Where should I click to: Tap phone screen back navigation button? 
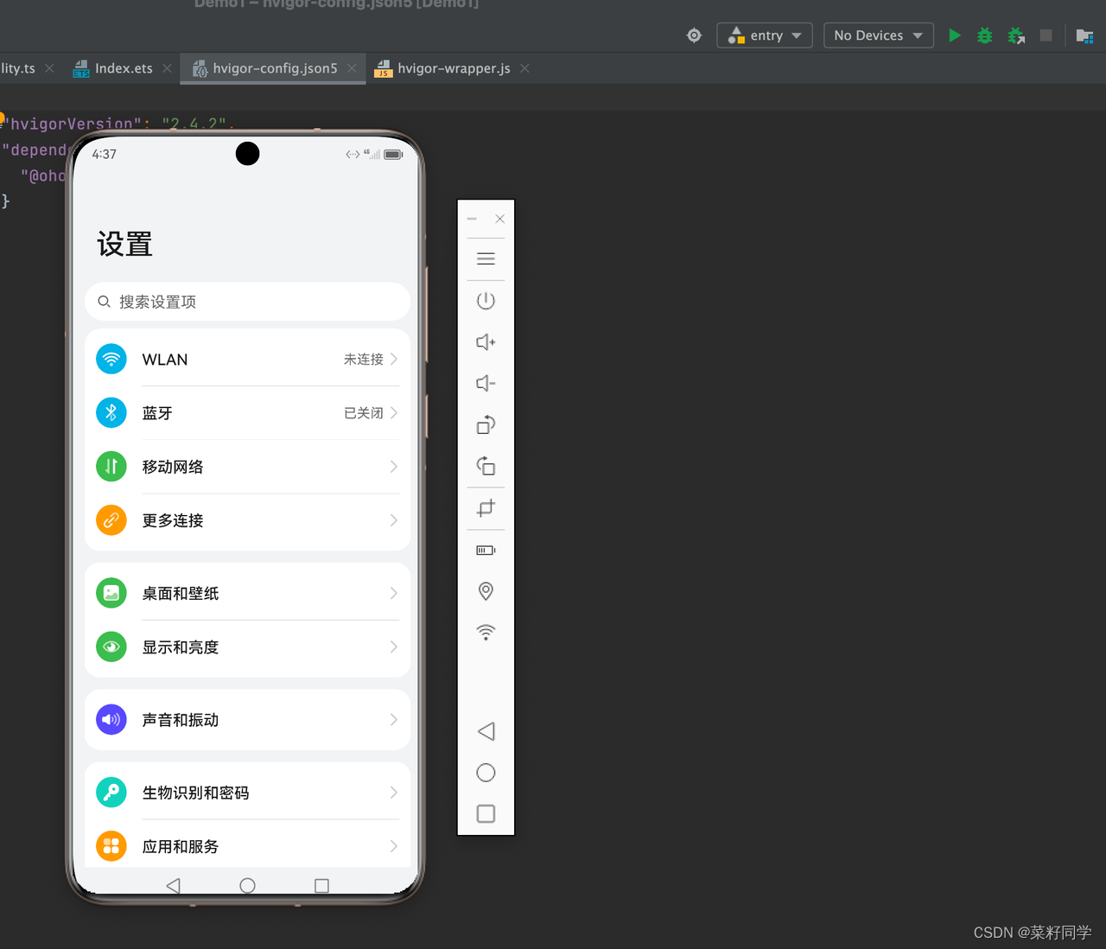click(174, 885)
